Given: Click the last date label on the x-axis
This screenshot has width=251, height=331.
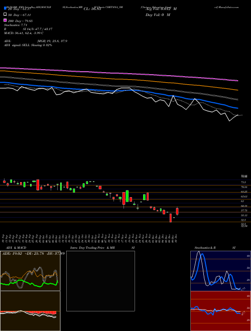Looking at the screenshot, I should 176,238.
